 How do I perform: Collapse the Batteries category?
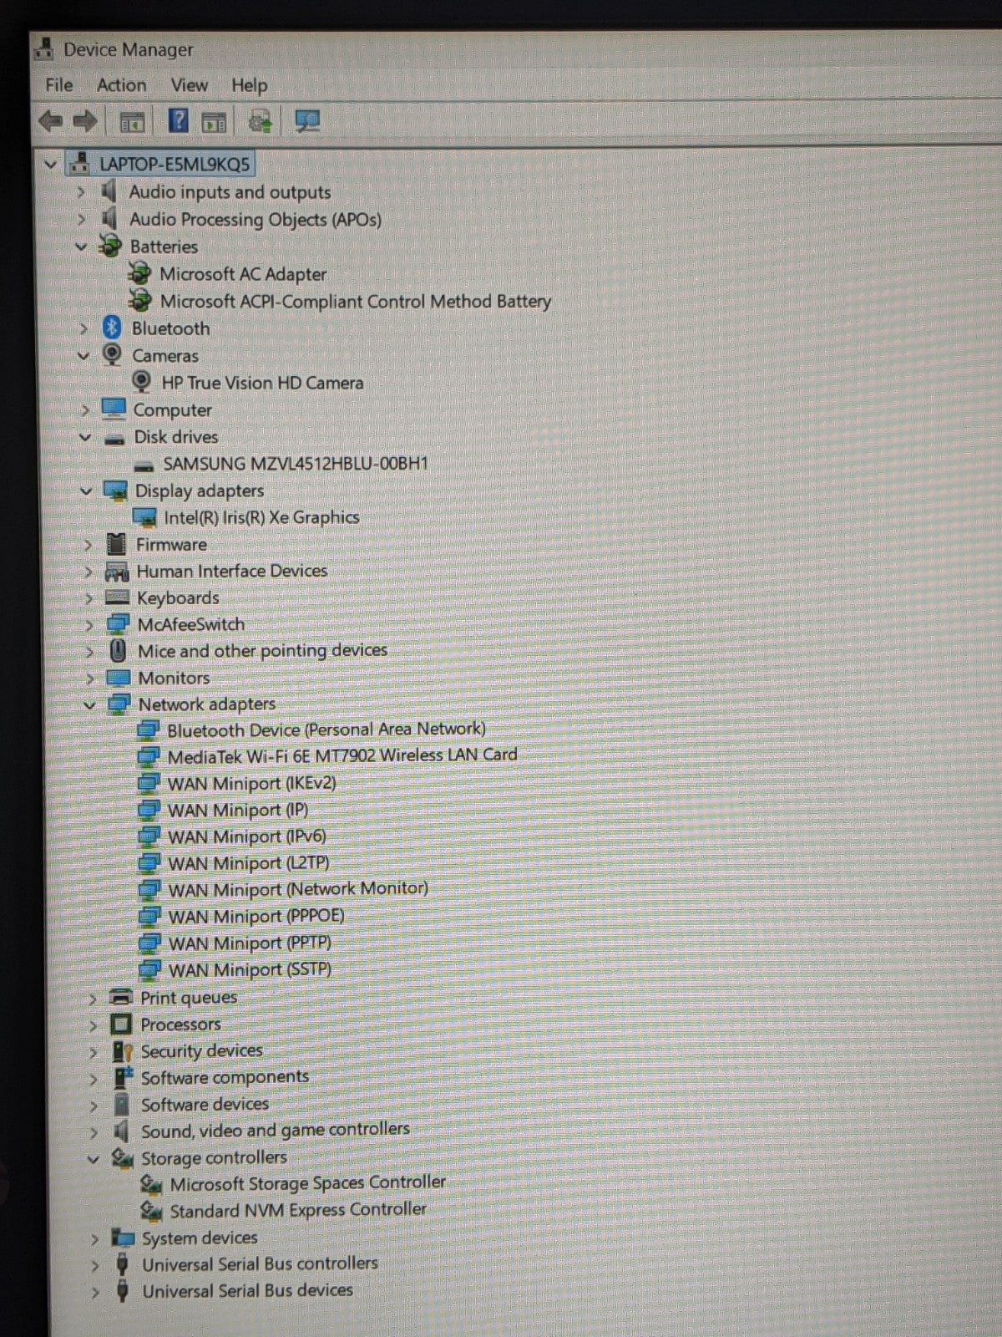pos(82,247)
